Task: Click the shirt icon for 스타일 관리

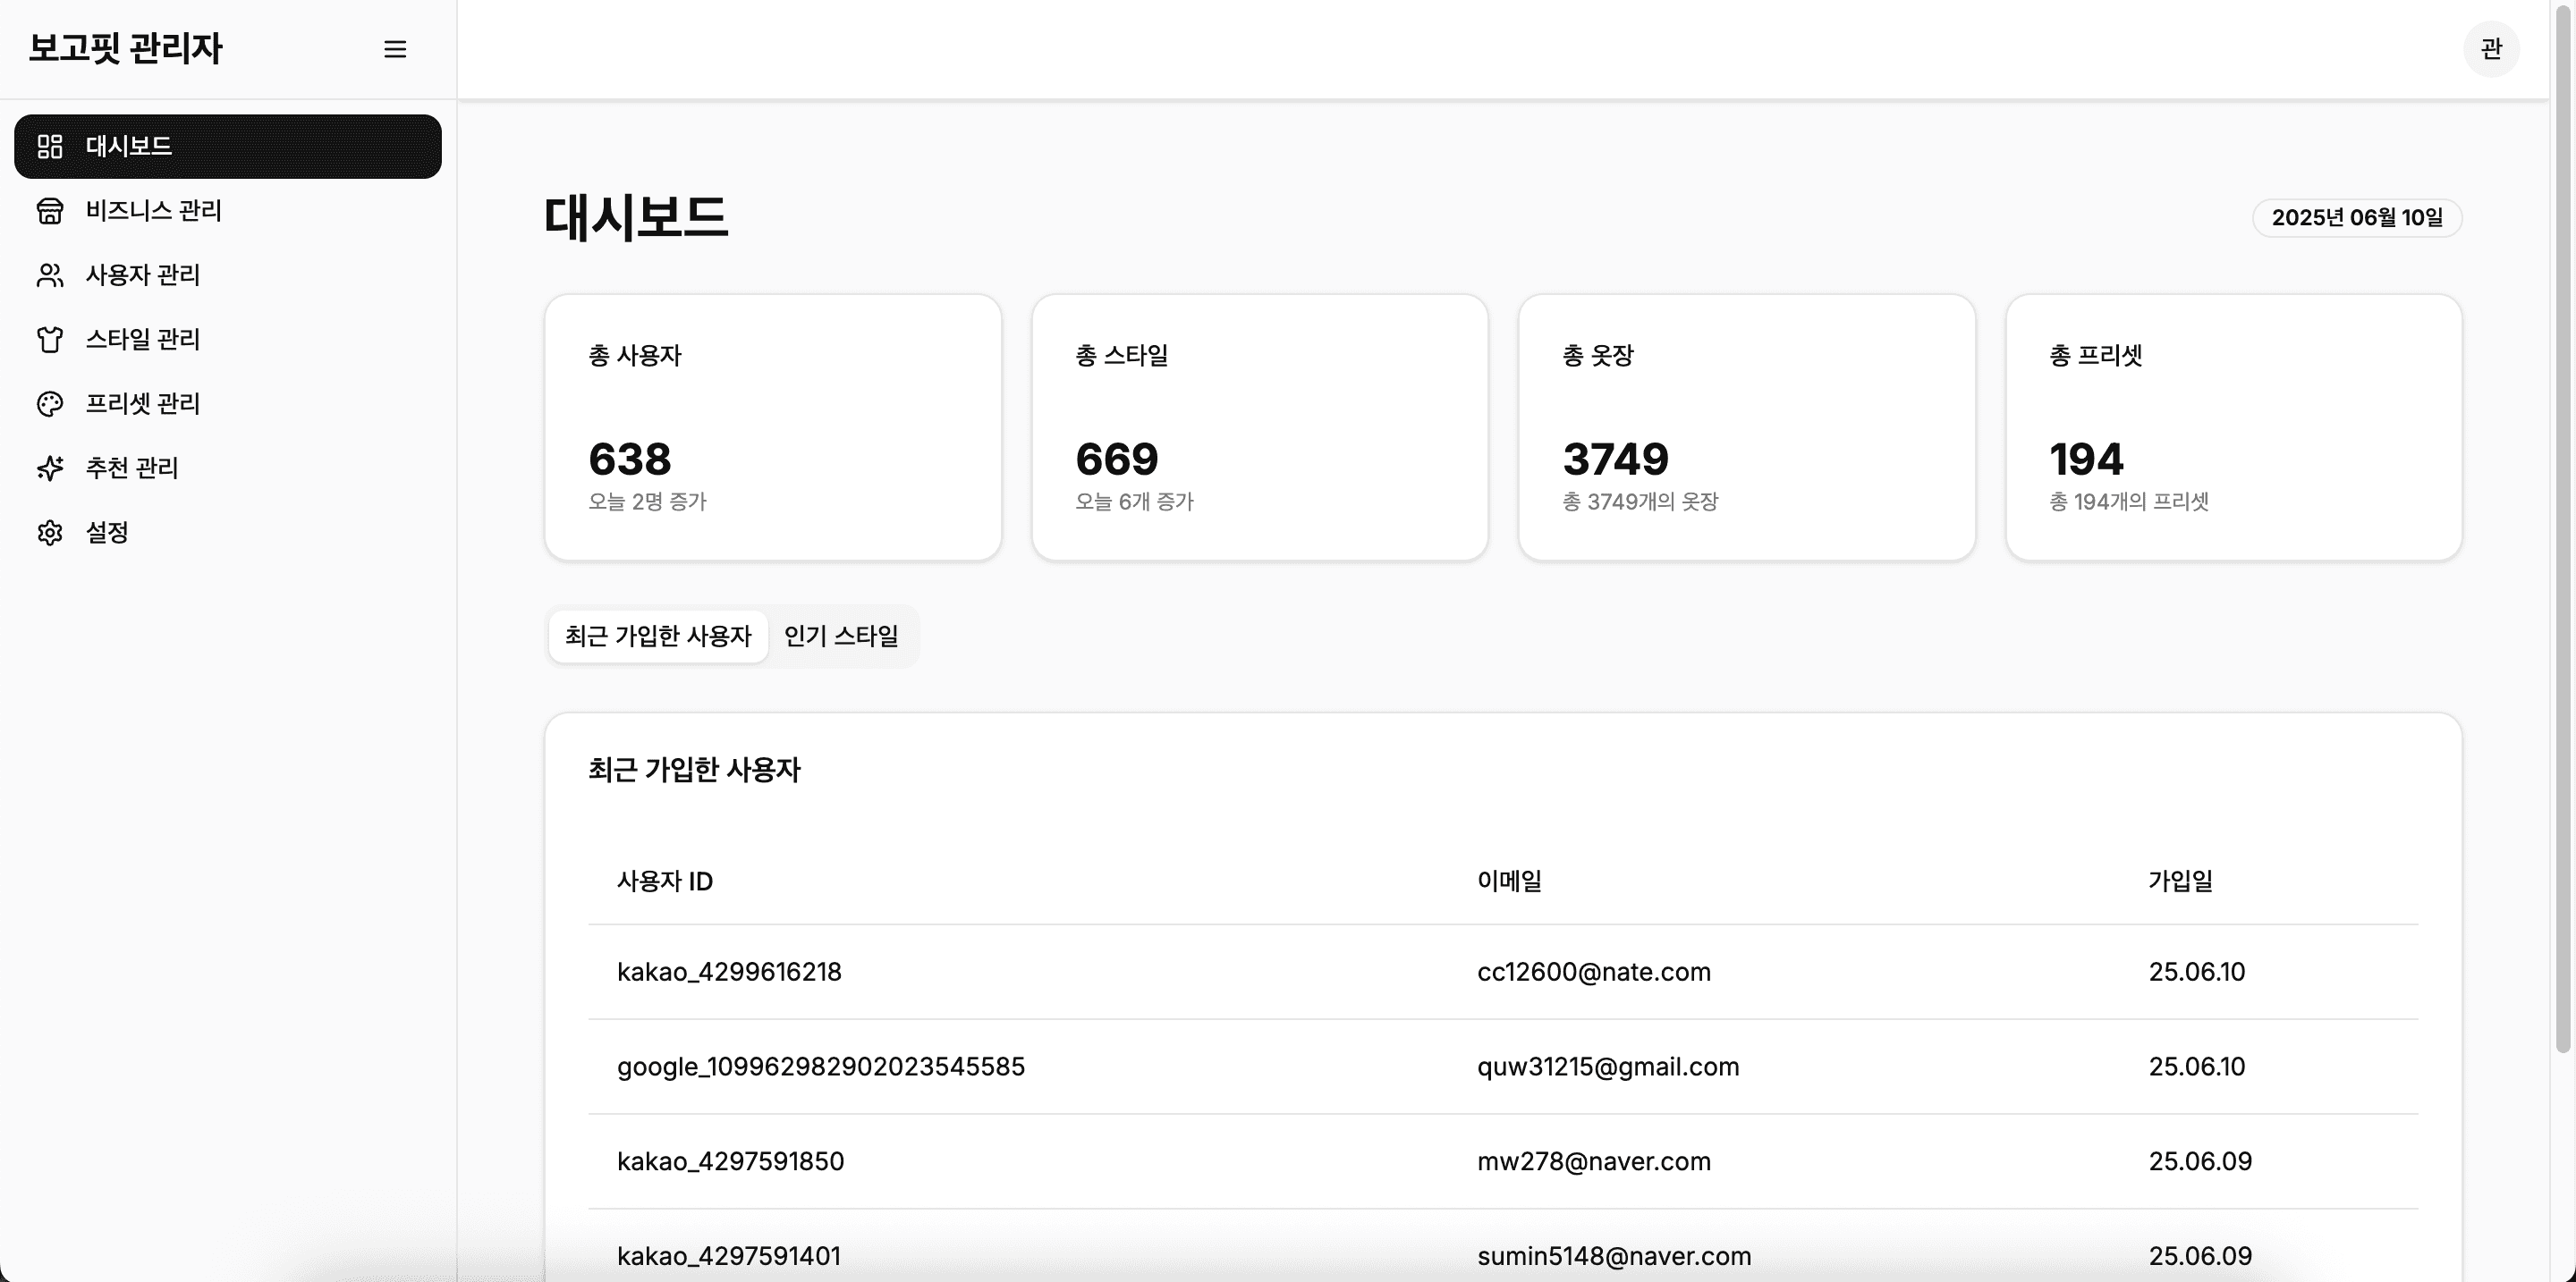Action: pos(50,340)
